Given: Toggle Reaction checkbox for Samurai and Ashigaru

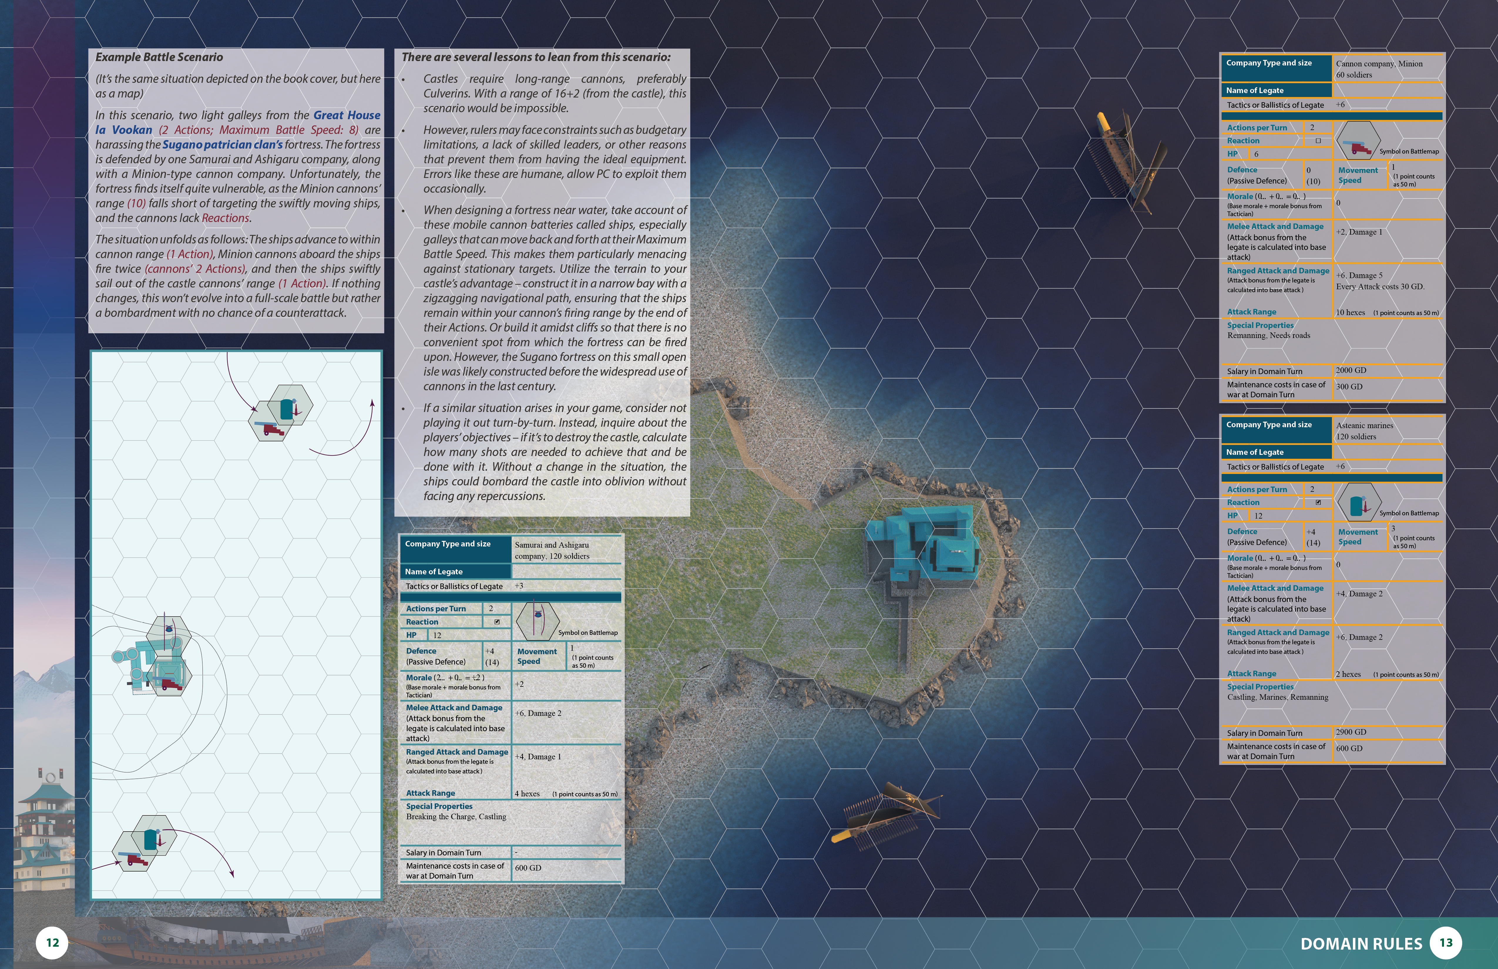Looking at the screenshot, I should pyautogui.click(x=497, y=622).
